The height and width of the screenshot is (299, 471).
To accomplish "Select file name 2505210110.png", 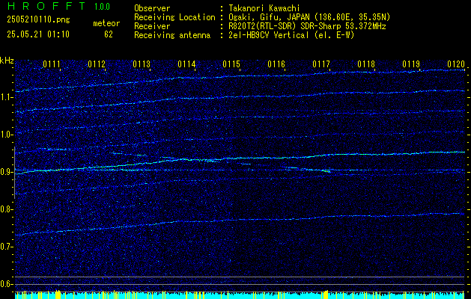I will pos(38,19).
